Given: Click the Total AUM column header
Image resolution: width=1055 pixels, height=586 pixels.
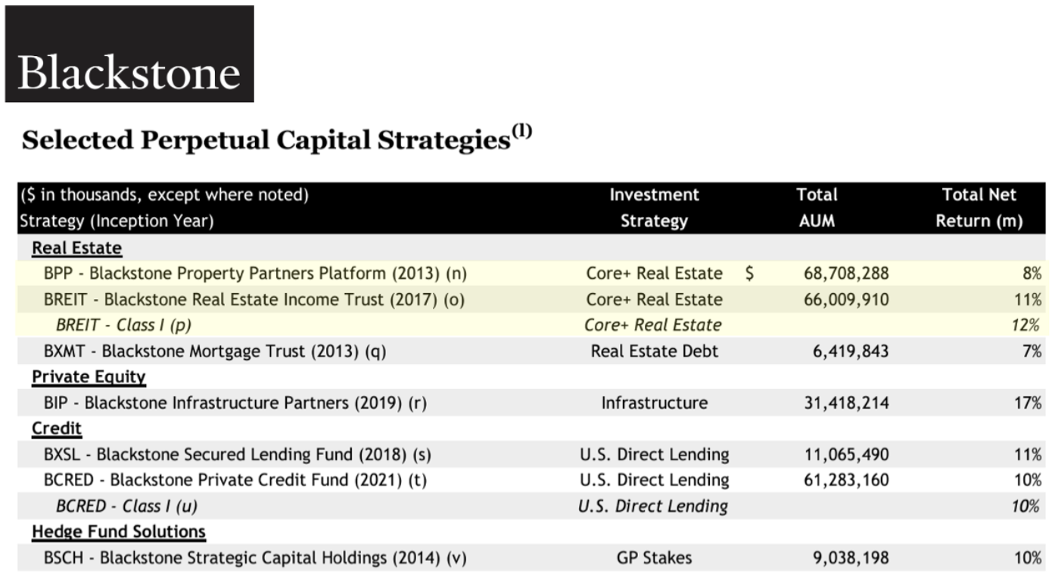Looking at the screenshot, I should [817, 207].
